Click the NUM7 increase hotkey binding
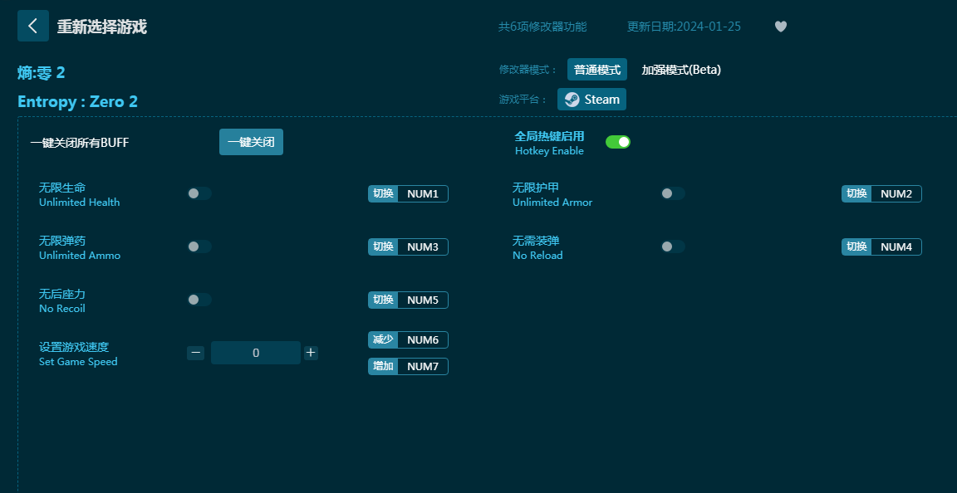The height and width of the screenshot is (493, 957). (423, 366)
